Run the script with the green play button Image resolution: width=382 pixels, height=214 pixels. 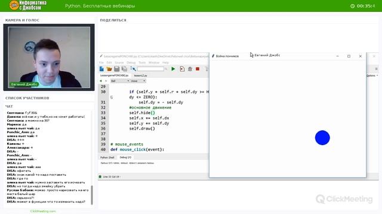pos(173,69)
